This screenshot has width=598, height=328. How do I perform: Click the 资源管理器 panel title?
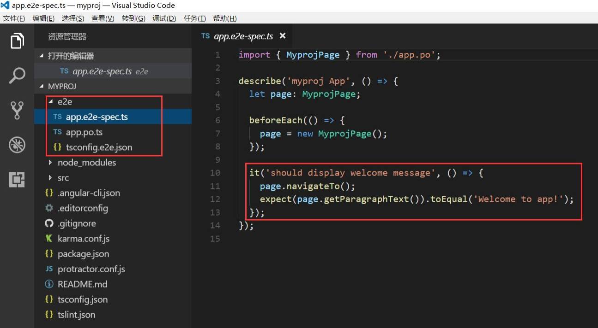[x=67, y=37]
